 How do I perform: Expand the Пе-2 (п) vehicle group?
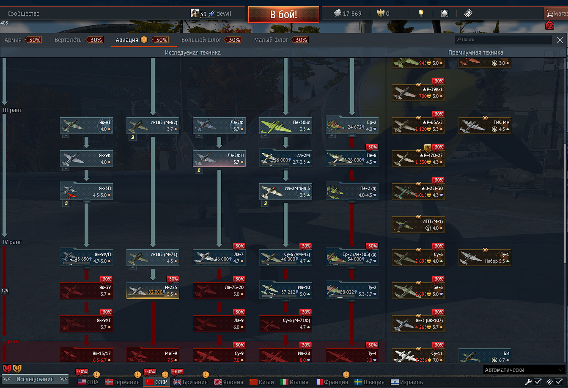coord(352,201)
